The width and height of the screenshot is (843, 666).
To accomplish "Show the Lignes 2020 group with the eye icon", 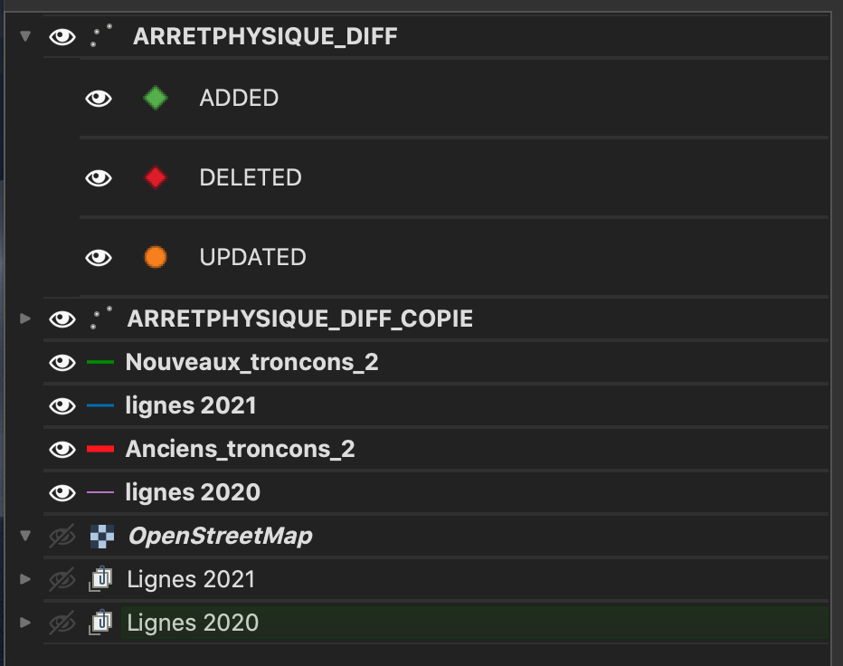I will (62, 623).
